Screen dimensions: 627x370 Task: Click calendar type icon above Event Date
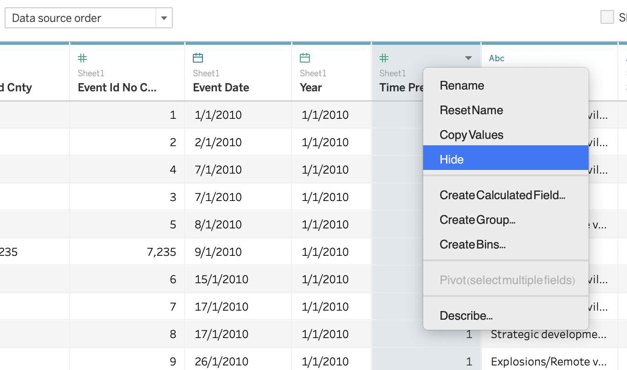pos(198,58)
